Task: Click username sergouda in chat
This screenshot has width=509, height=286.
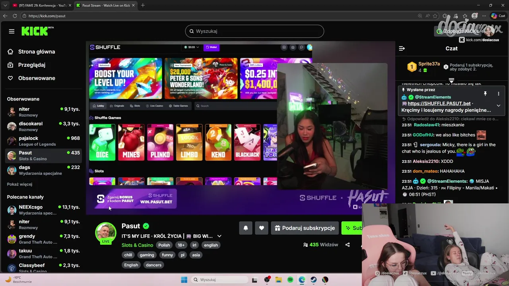Action: (x=430, y=145)
